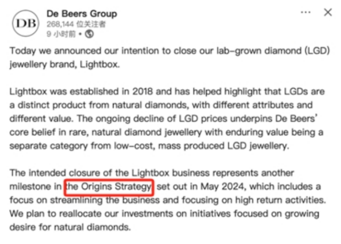Click the DB circular logo avatar
The image size is (341, 244).
[x=26, y=23]
